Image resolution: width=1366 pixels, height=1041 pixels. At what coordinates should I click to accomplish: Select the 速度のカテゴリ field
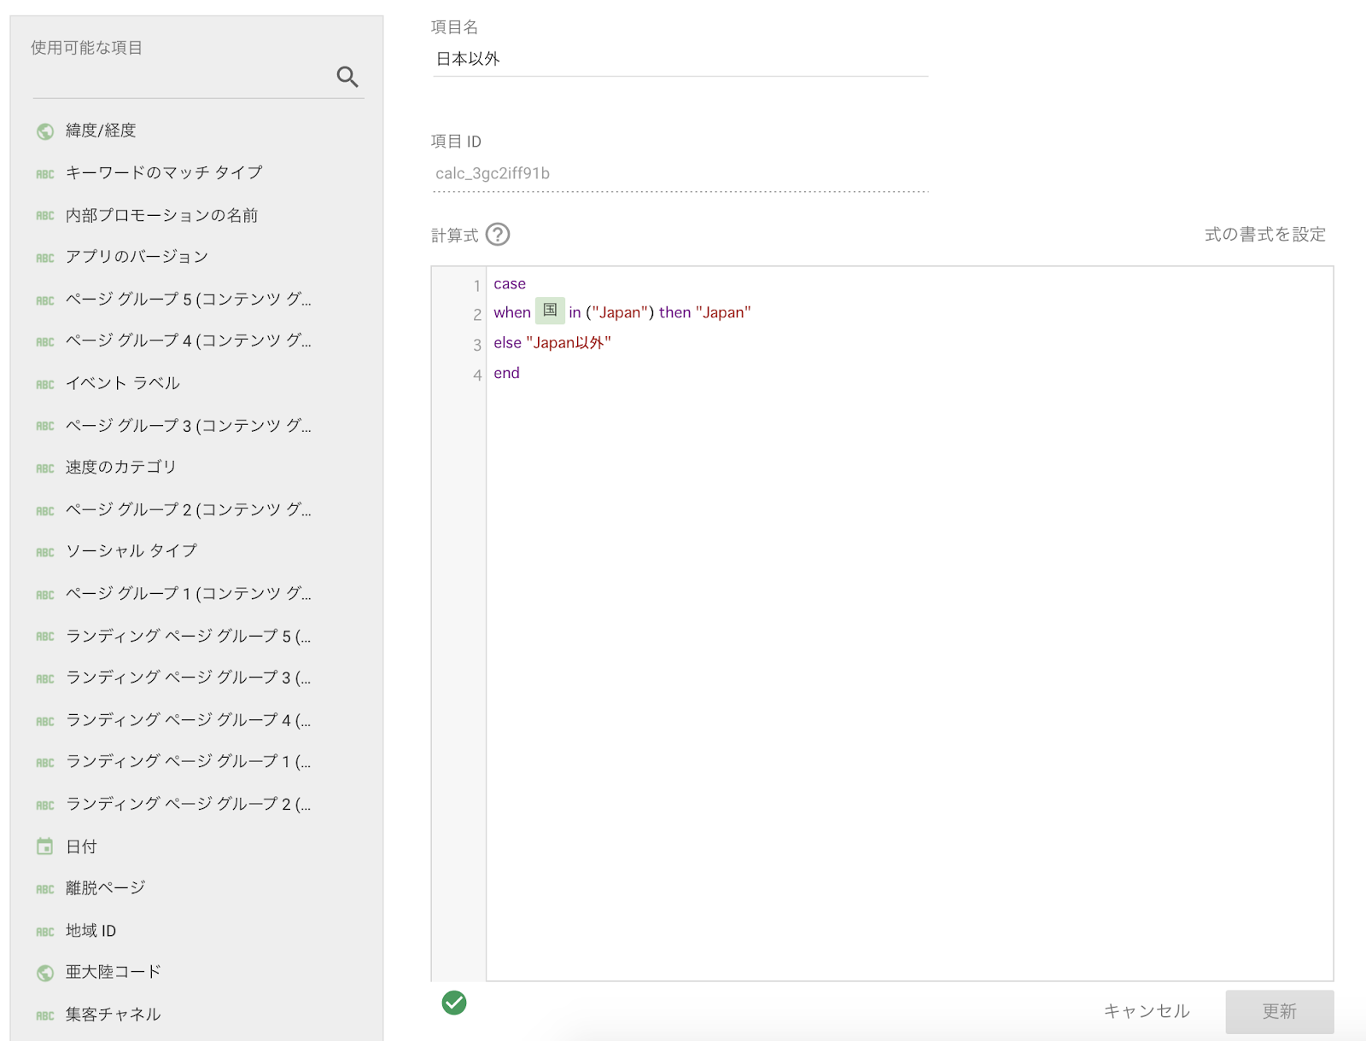pyautogui.click(x=120, y=468)
